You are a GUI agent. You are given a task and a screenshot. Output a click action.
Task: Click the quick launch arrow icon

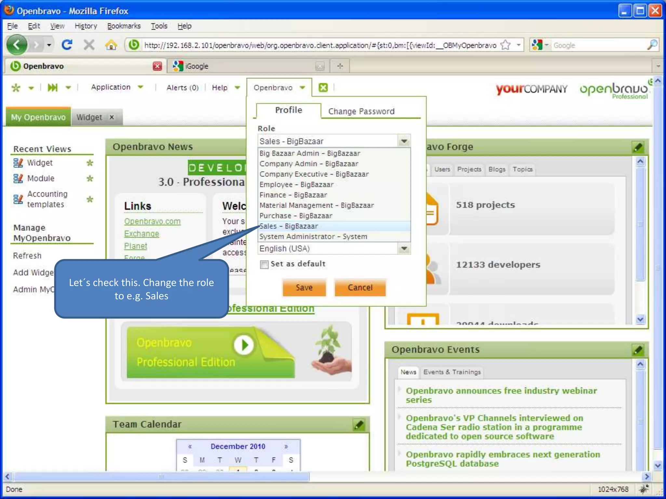pos(53,87)
